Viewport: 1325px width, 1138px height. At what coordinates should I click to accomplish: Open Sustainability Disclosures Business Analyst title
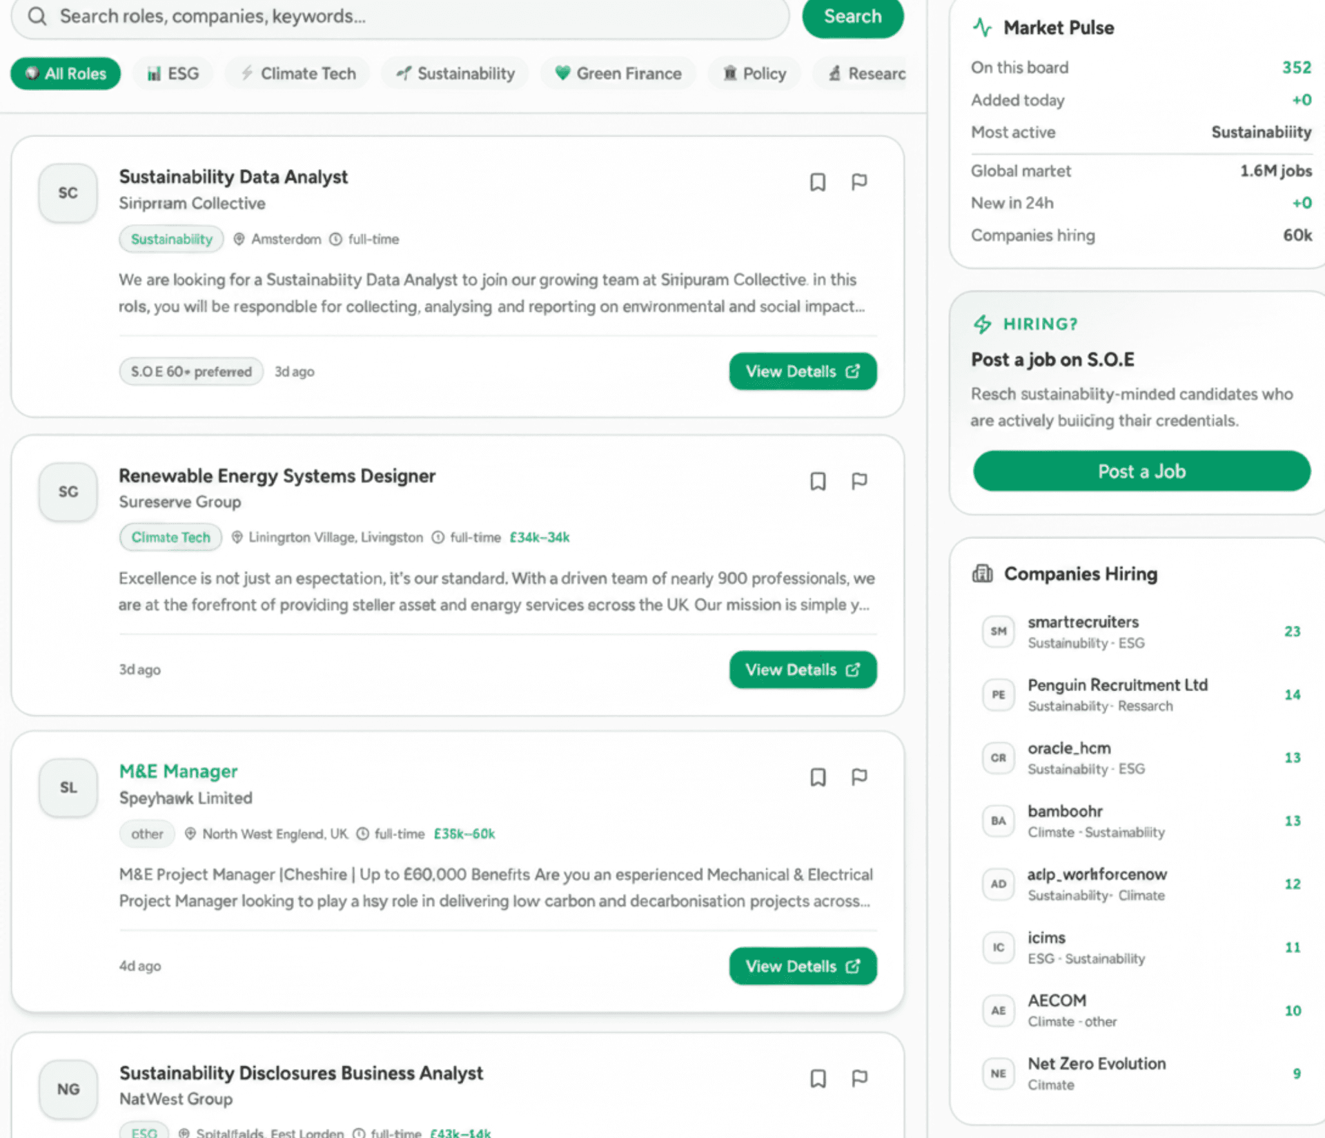point(301,1073)
